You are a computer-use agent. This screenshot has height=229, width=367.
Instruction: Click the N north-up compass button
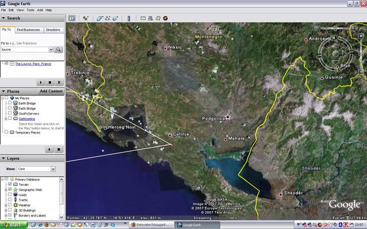click(334, 38)
